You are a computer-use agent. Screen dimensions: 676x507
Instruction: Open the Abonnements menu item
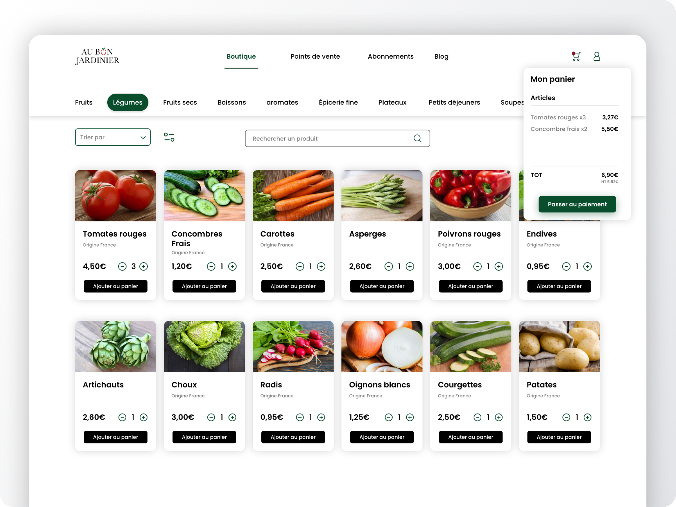[x=391, y=57]
